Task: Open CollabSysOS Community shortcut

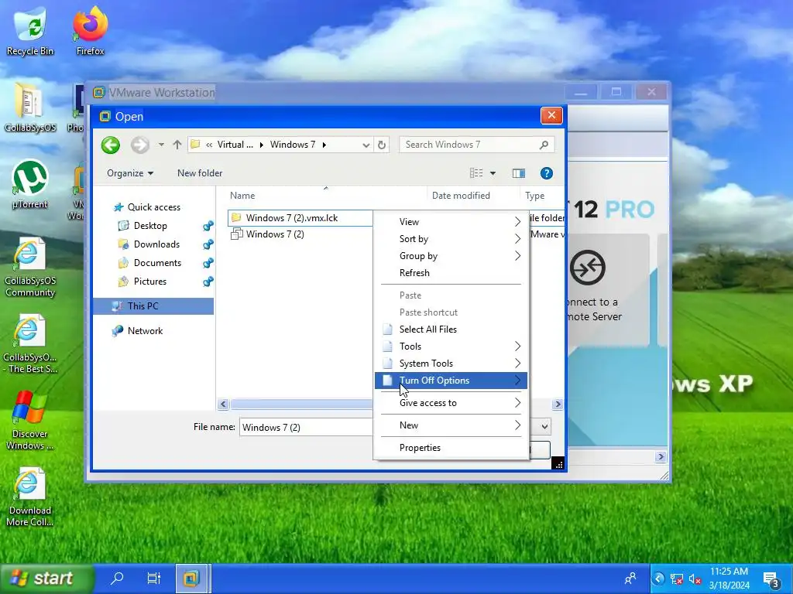Action: click(x=30, y=267)
